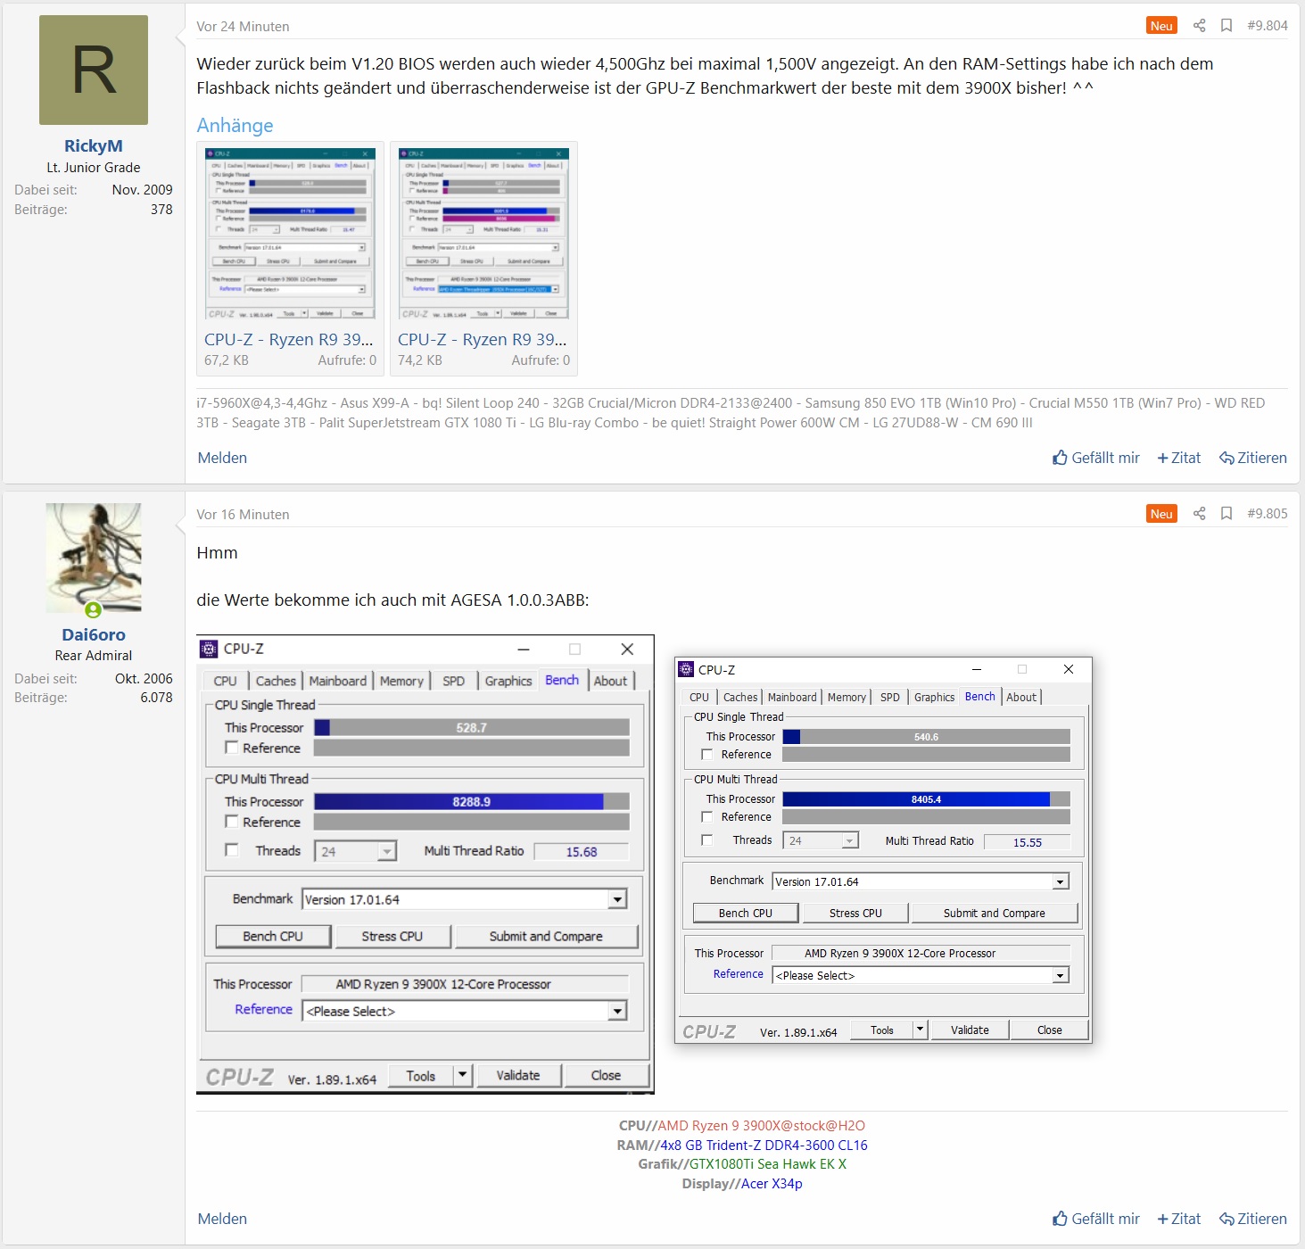The image size is (1305, 1249).
Task: Open Memory tab in right CPU-Z
Action: pyautogui.click(x=847, y=698)
